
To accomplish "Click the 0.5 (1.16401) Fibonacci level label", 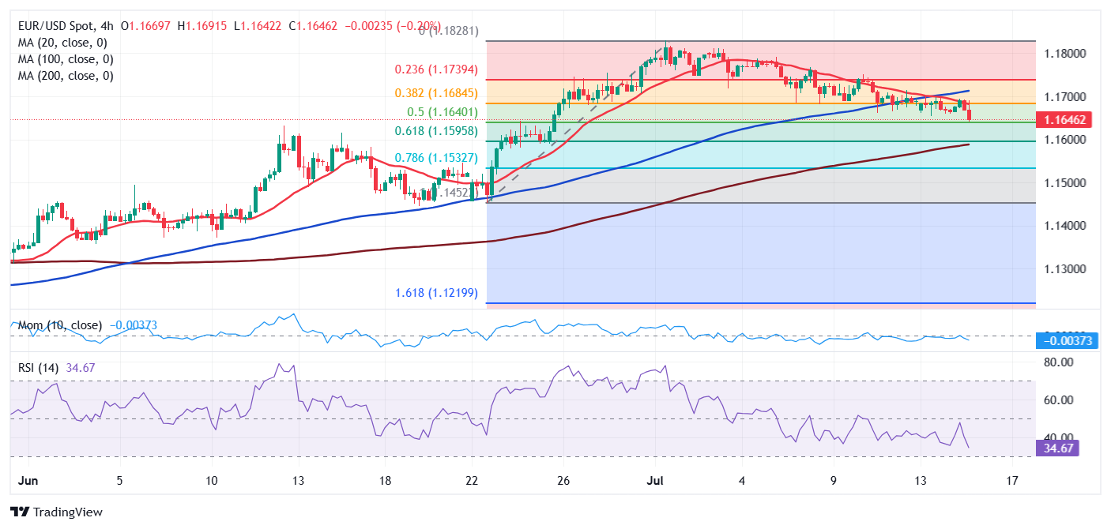I will pyautogui.click(x=446, y=112).
